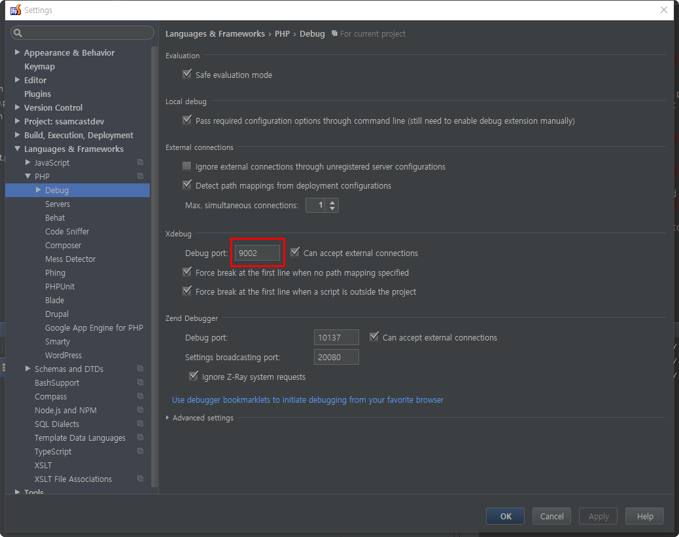Click OK button
The image size is (679, 537).
(506, 516)
